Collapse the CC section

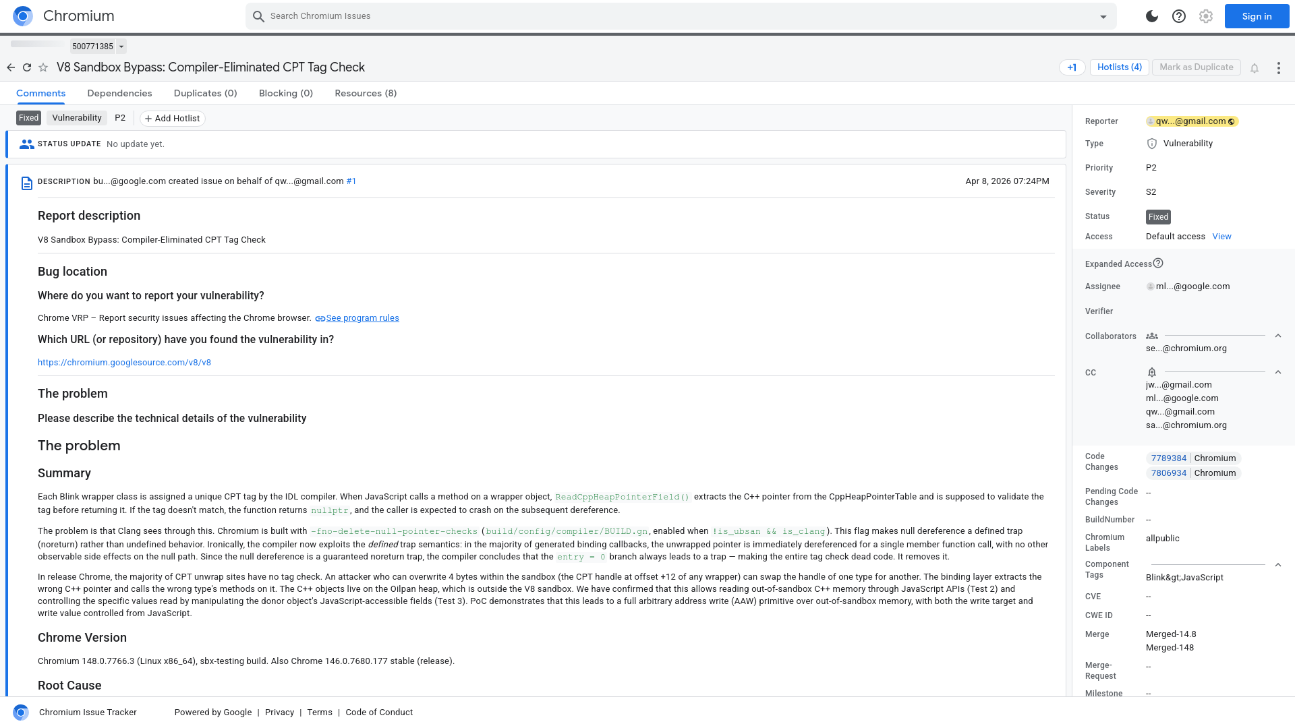tap(1278, 372)
